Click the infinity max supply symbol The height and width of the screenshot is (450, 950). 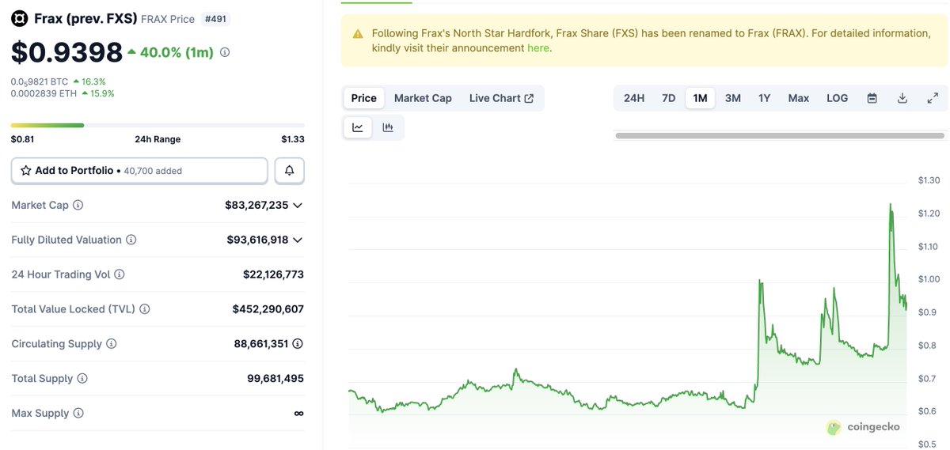click(298, 414)
